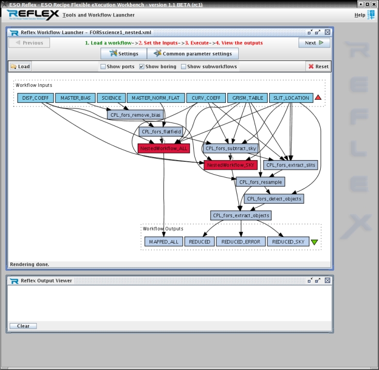
Task: Click the ESO Reflex logo
Action: click(x=33, y=15)
